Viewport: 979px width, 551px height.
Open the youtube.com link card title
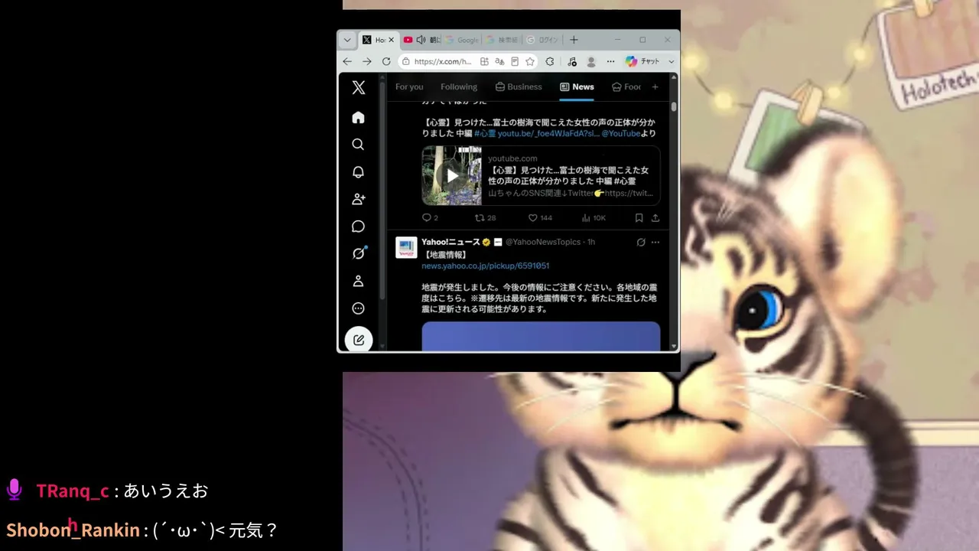click(568, 175)
